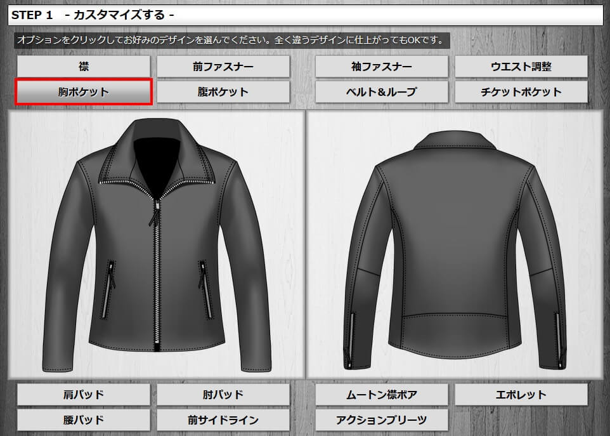Click the ウエスト調整 waist adjustment button

[521, 67]
